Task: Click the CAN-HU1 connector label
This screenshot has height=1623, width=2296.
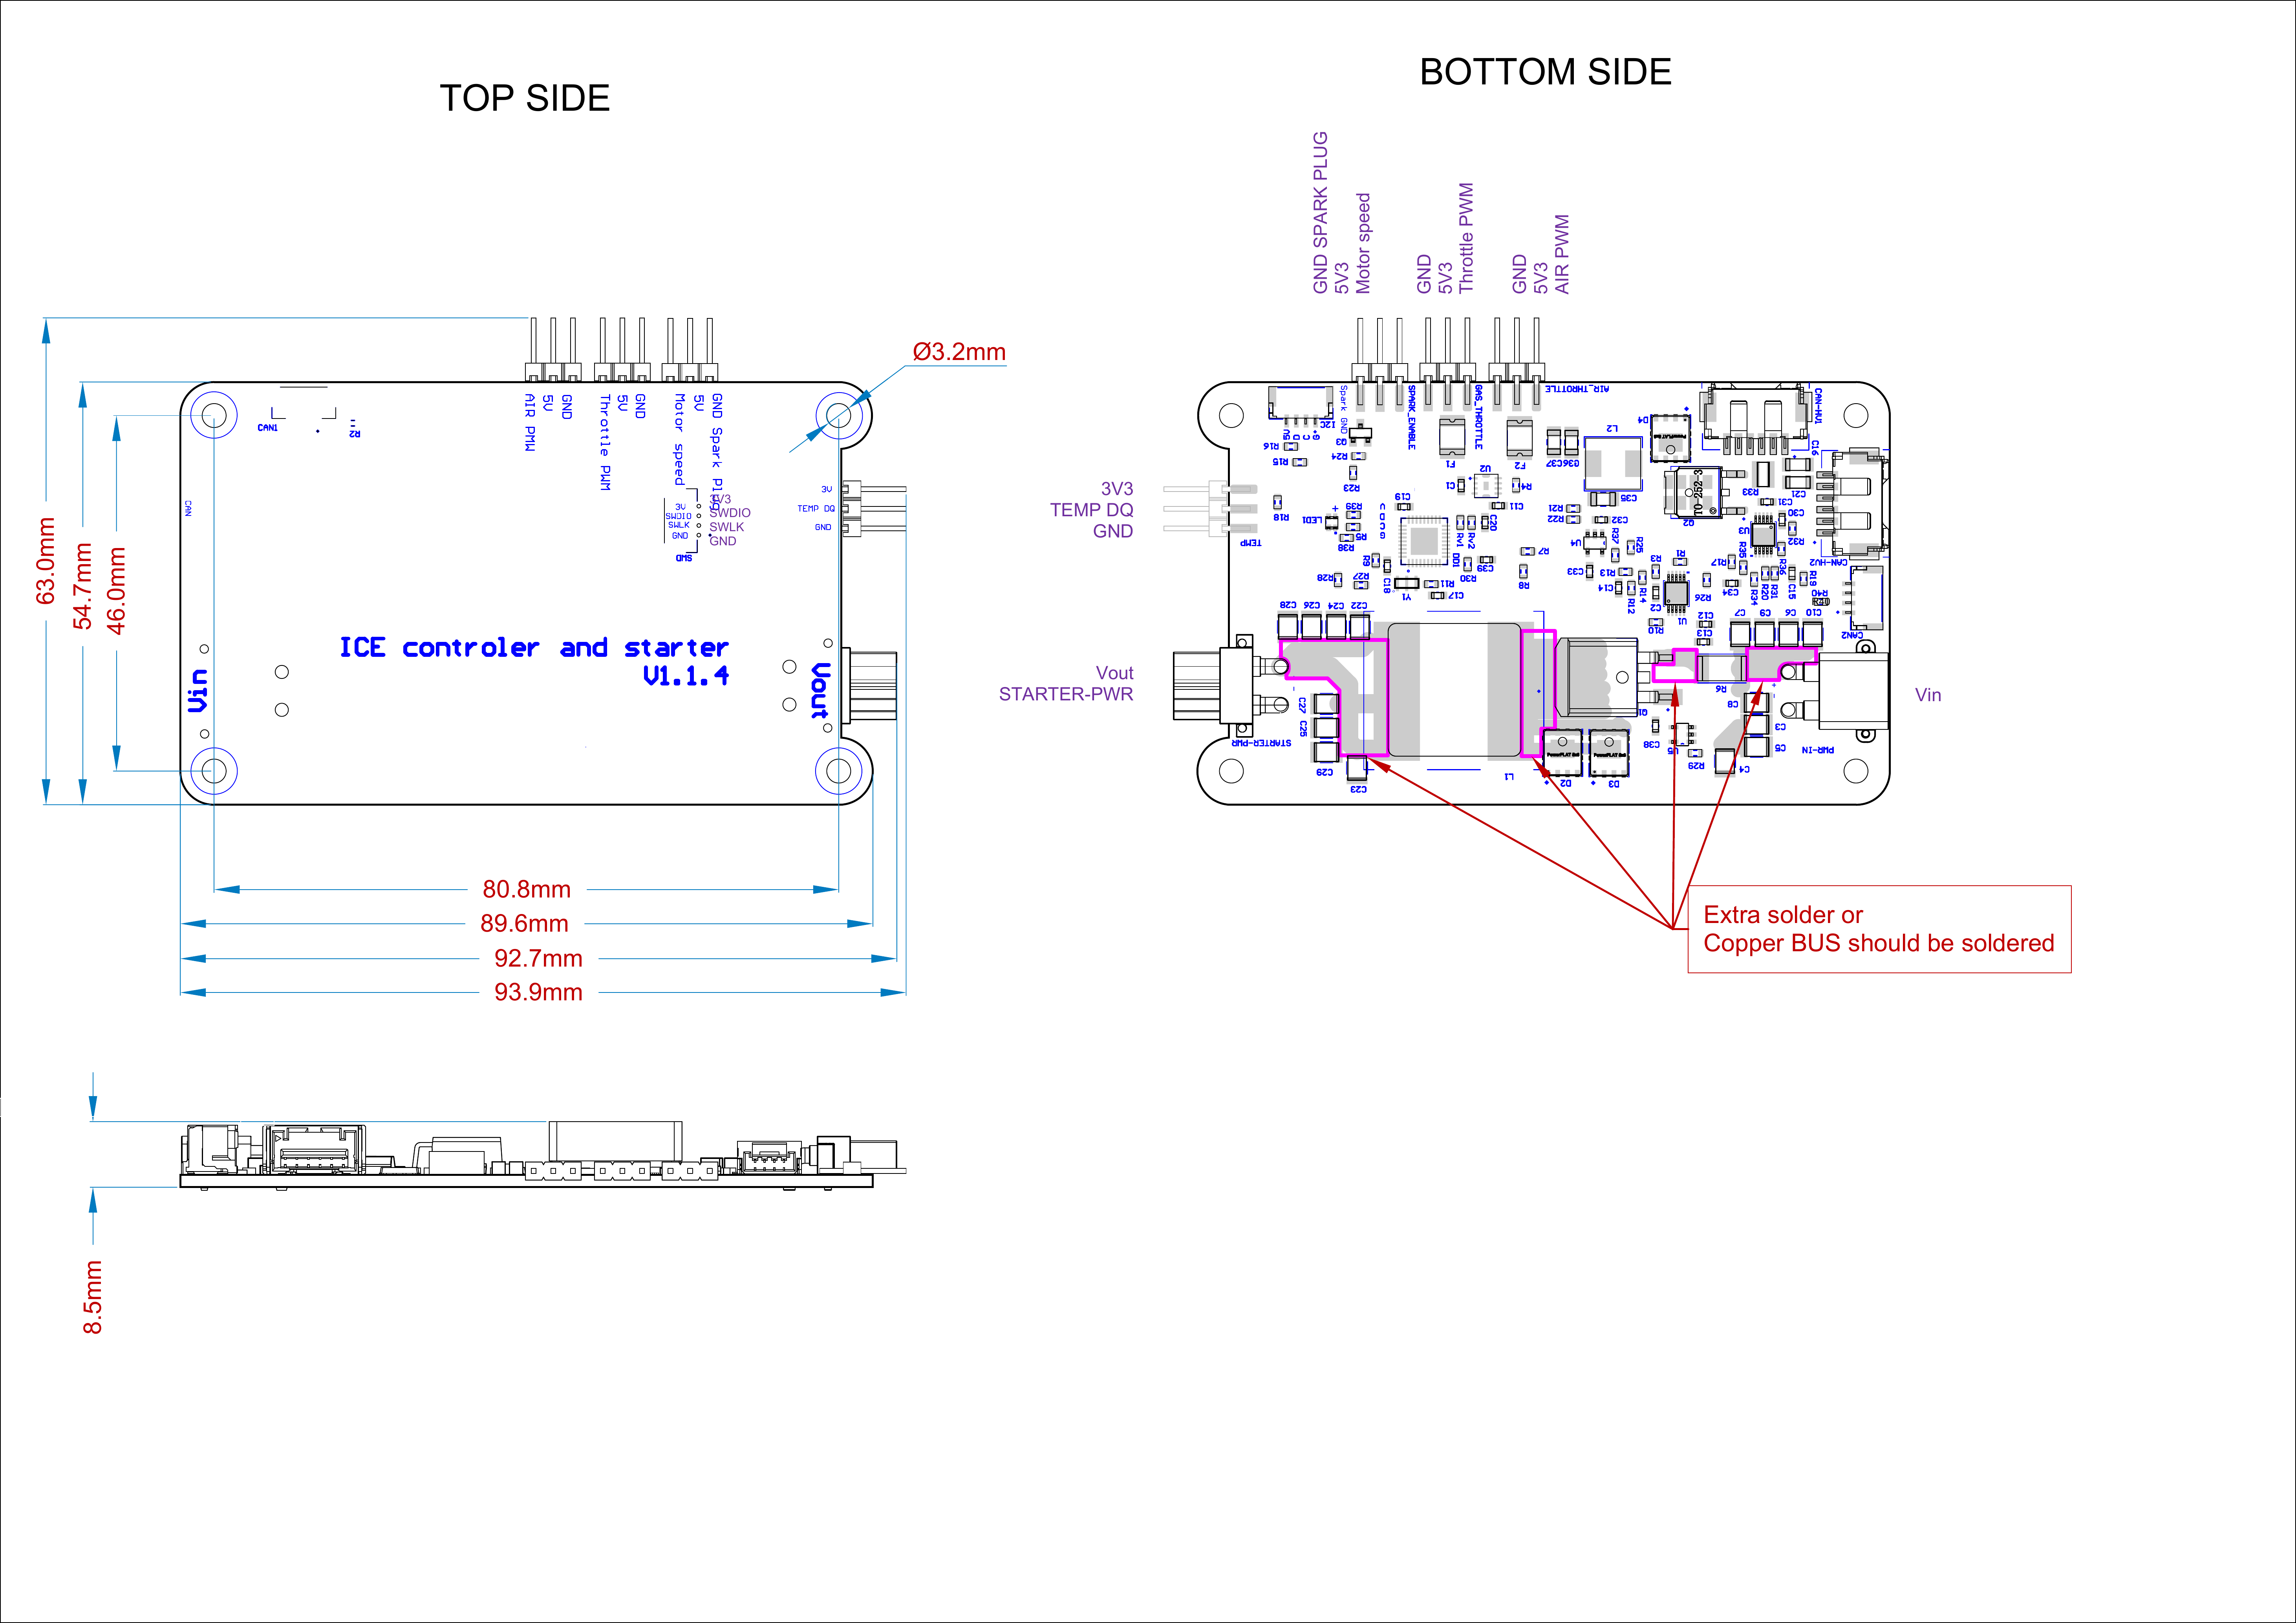Action: [1818, 406]
